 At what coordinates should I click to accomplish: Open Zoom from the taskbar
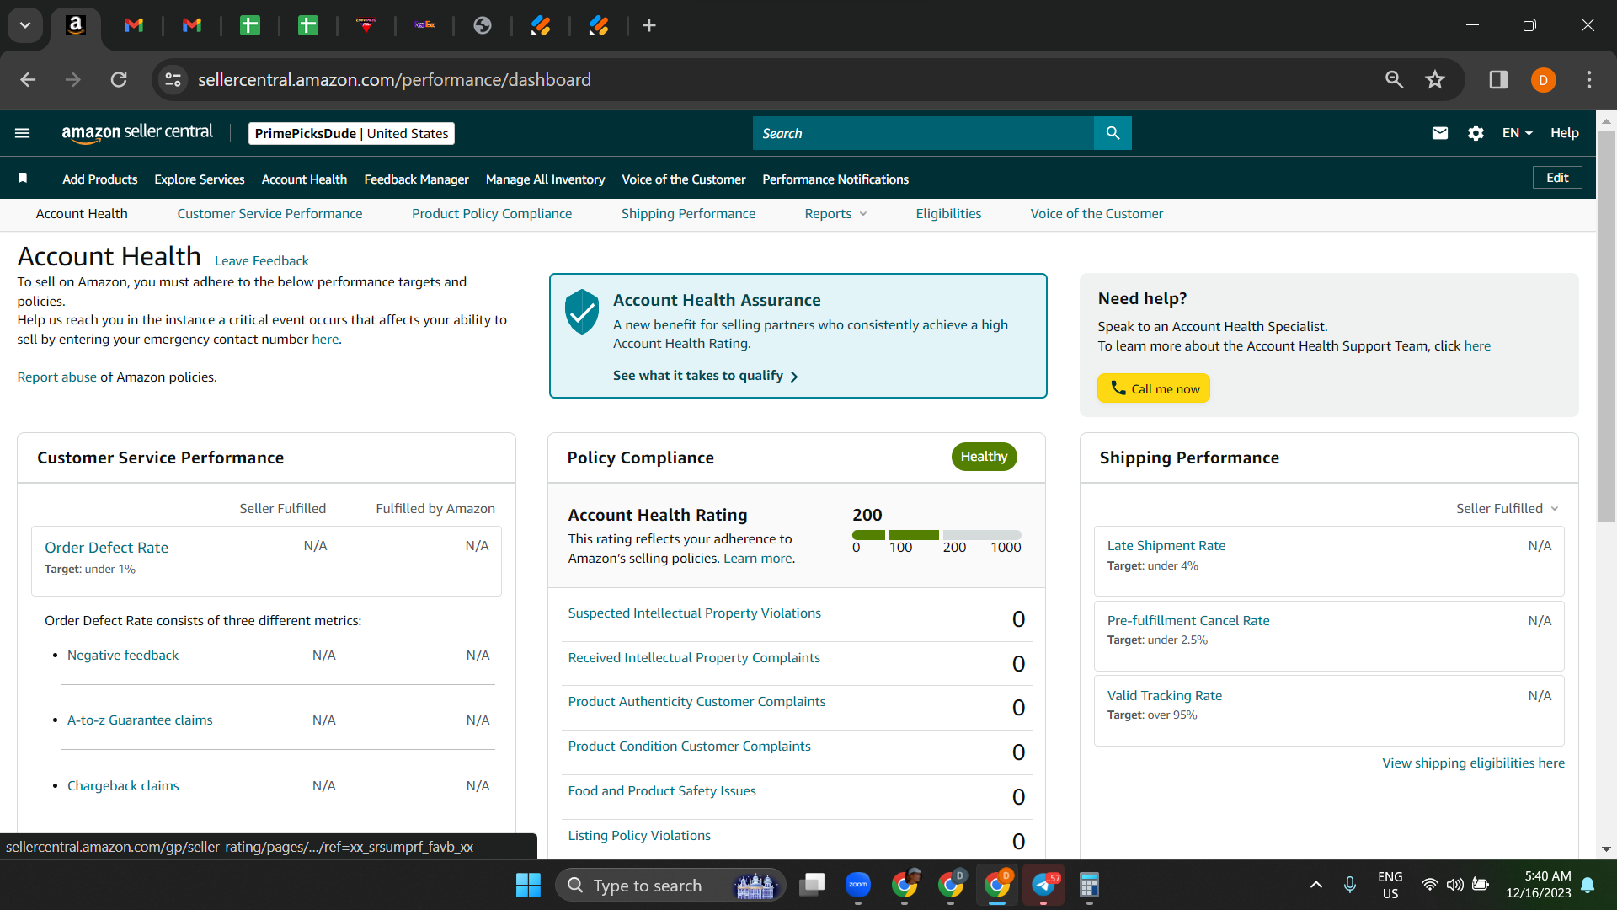(x=858, y=885)
